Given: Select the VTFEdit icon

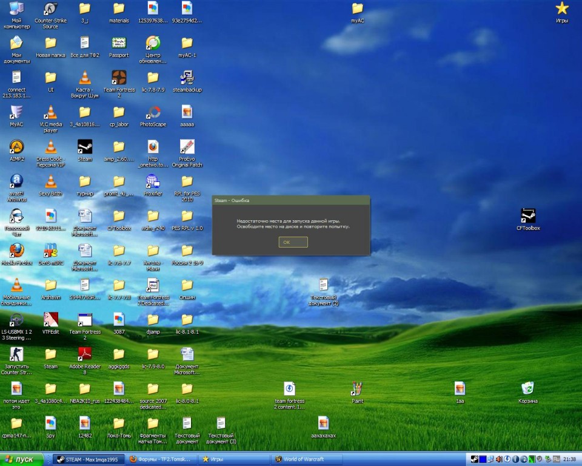Looking at the screenshot, I should pyautogui.click(x=50, y=323).
